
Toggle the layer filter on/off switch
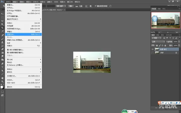click(x=179, y=38)
